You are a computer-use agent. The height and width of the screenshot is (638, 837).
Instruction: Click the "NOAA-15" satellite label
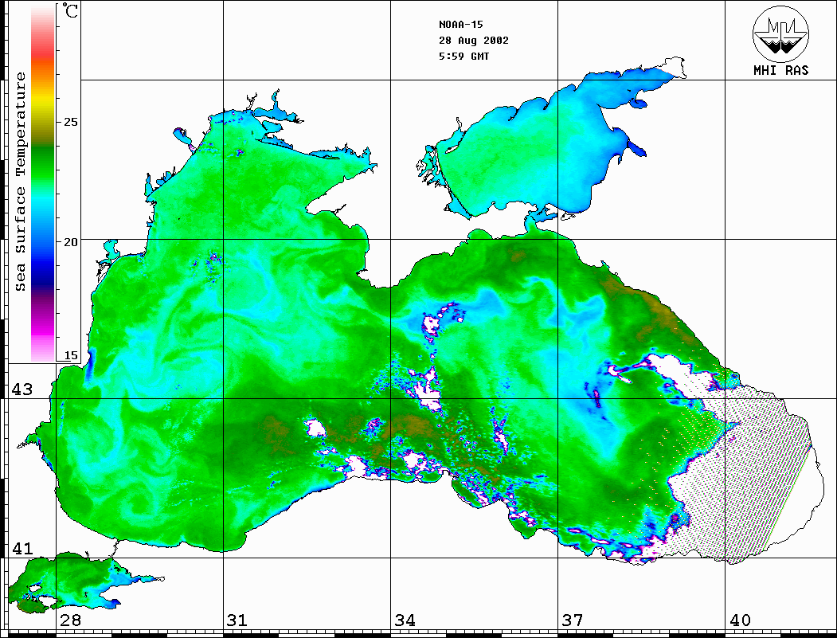pyautogui.click(x=460, y=25)
